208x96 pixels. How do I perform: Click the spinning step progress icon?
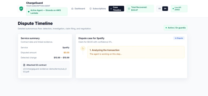pos(83,48)
